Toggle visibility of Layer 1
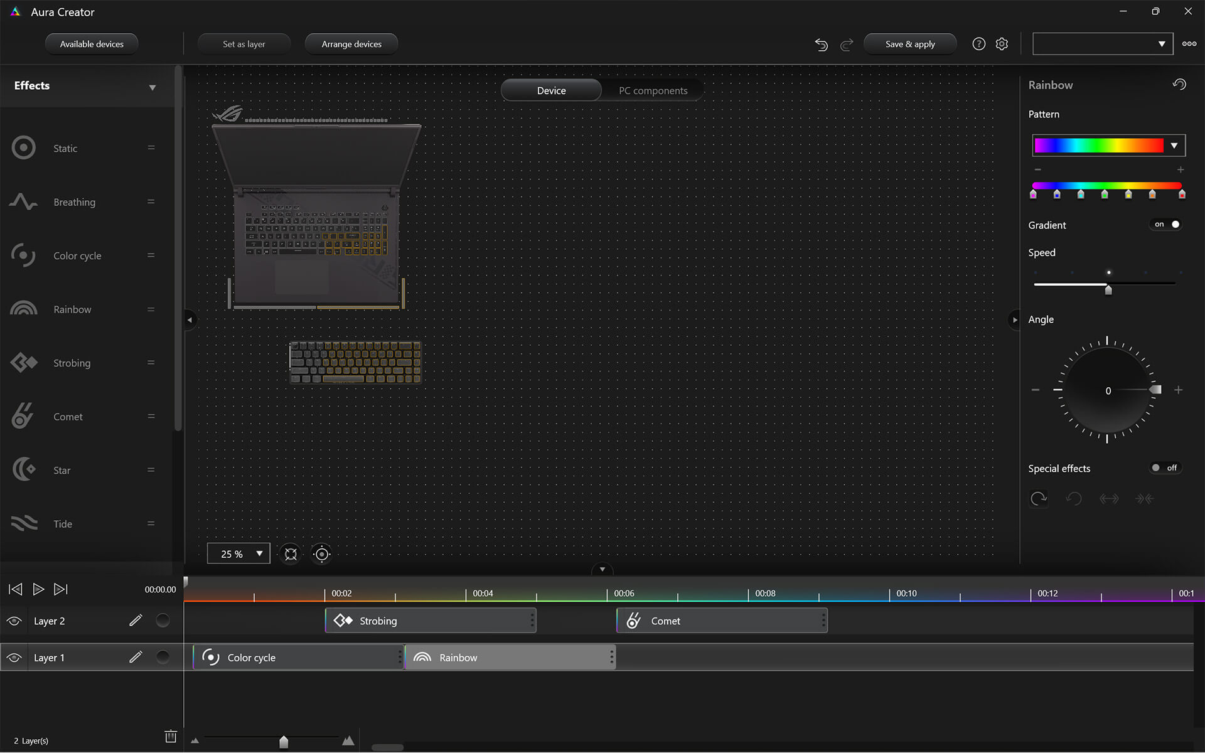This screenshot has width=1205, height=753. (13, 657)
